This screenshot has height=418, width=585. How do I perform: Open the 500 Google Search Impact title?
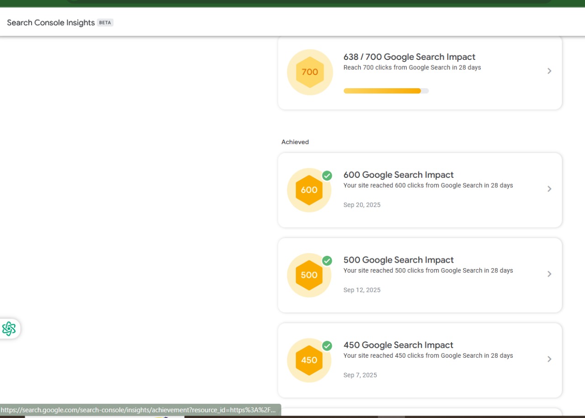[x=399, y=259]
